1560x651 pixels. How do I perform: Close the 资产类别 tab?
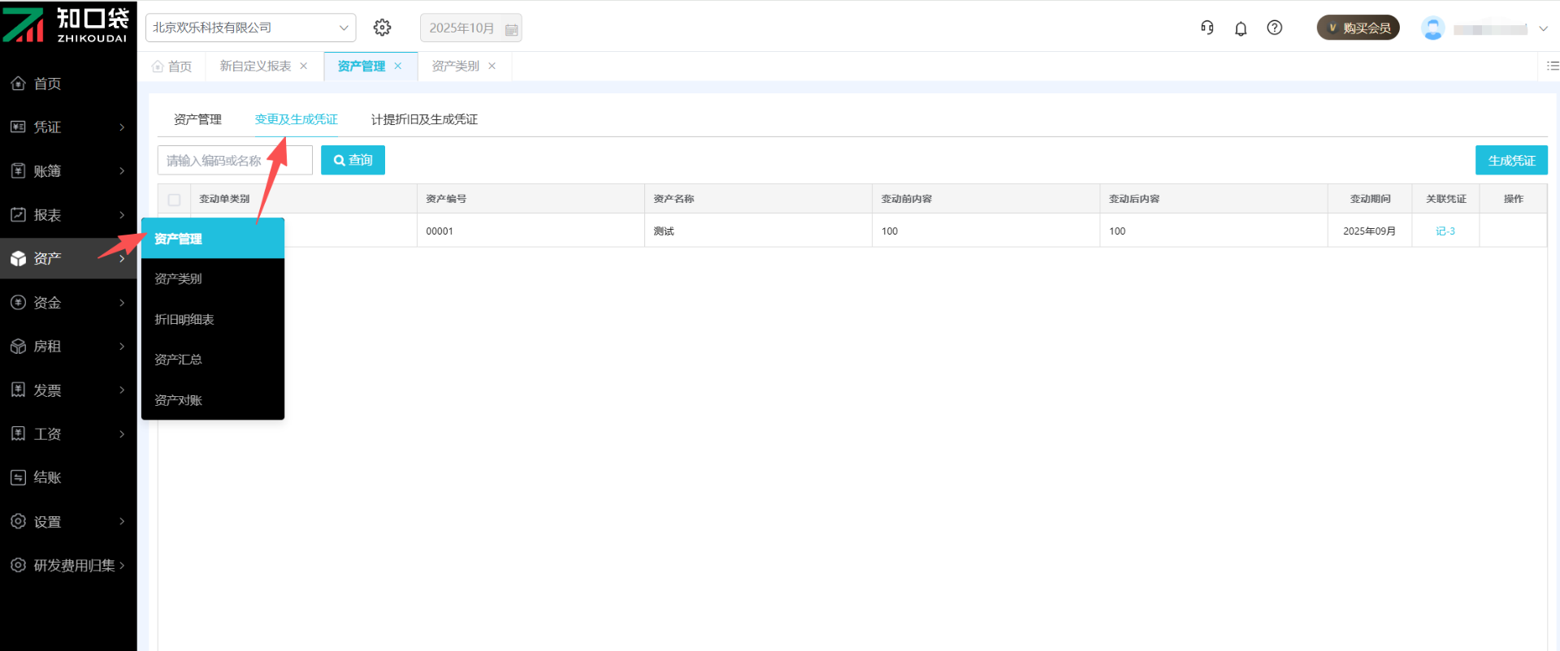tap(492, 66)
